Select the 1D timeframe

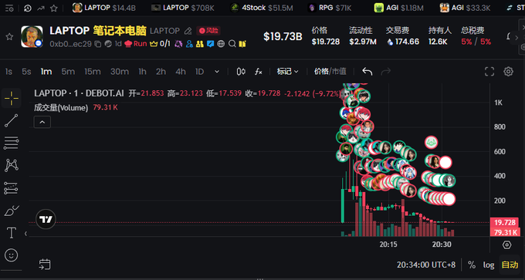[x=199, y=72]
